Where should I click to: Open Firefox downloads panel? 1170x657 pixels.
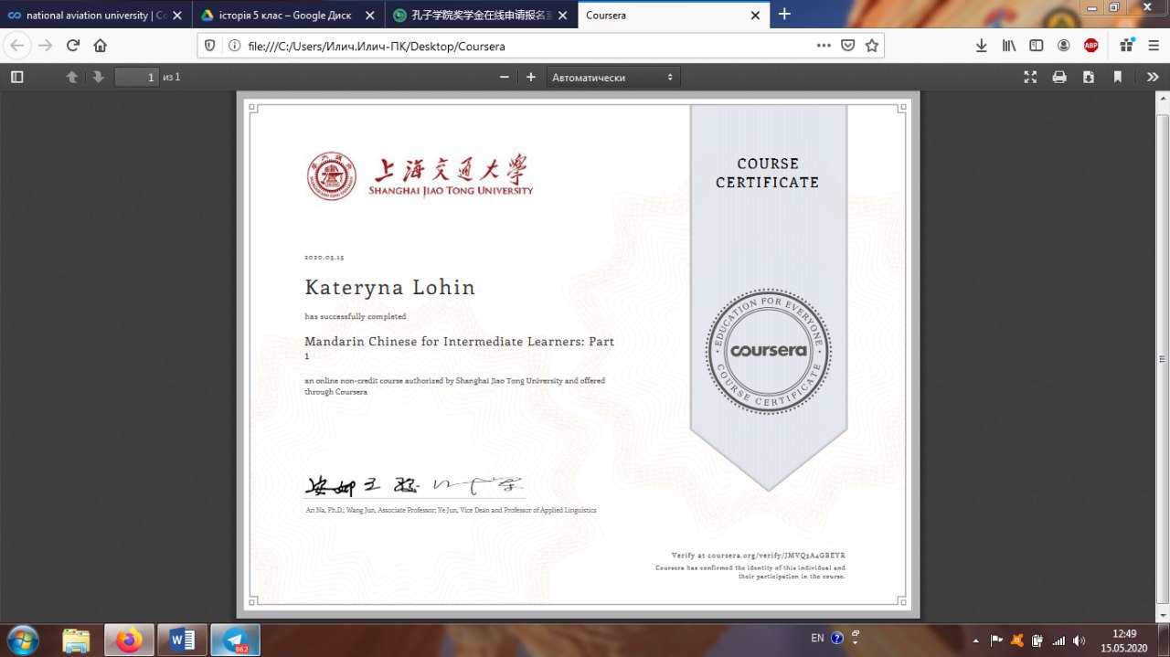[982, 46]
